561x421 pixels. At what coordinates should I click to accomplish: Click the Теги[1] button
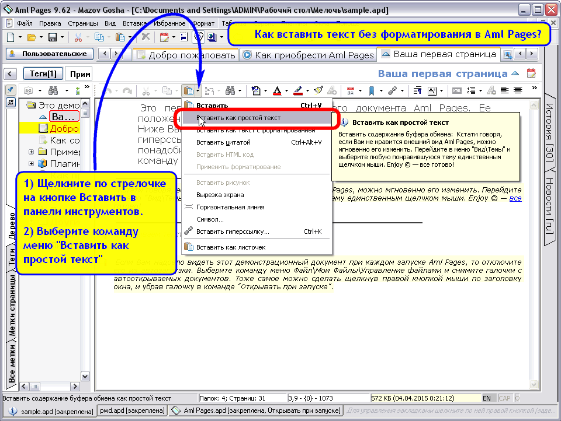(x=43, y=74)
